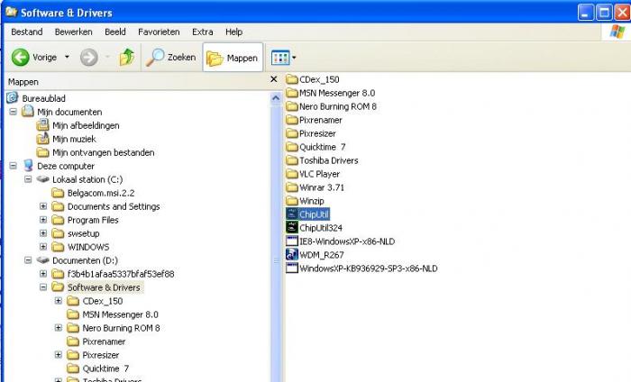Open Zoeken search
The width and height of the screenshot is (631, 382).
click(x=170, y=58)
